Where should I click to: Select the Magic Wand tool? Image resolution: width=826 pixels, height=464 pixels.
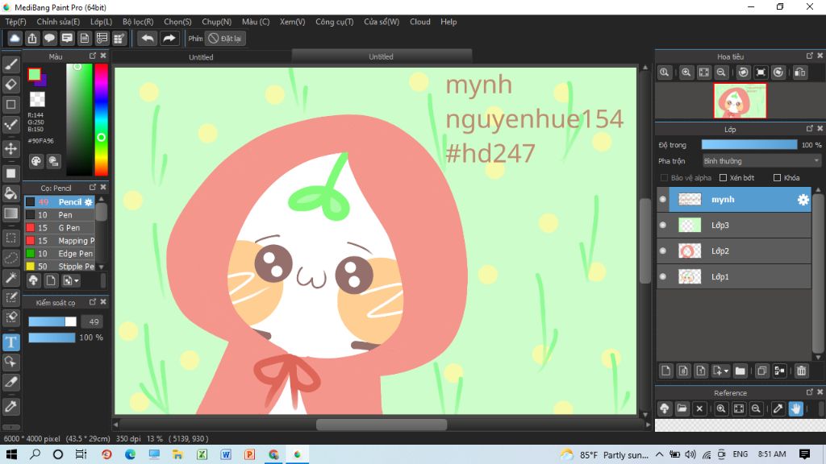tap(11, 278)
